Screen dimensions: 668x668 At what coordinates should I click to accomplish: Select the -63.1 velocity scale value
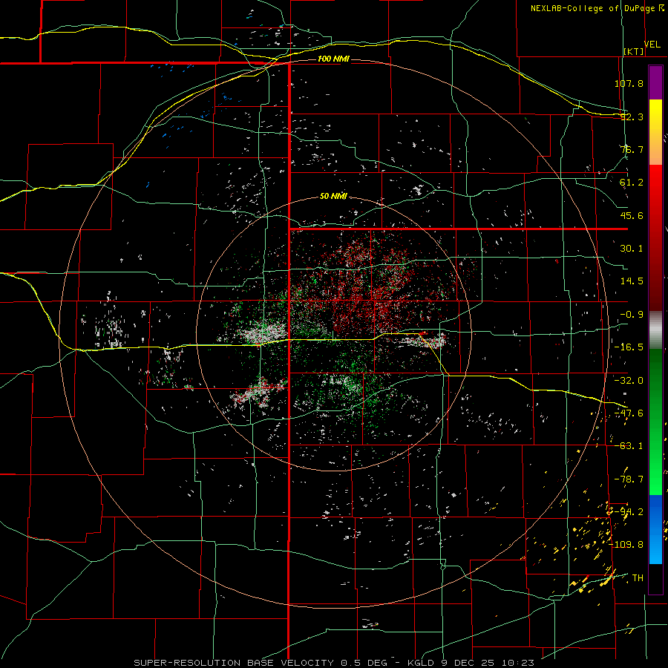[629, 446]
